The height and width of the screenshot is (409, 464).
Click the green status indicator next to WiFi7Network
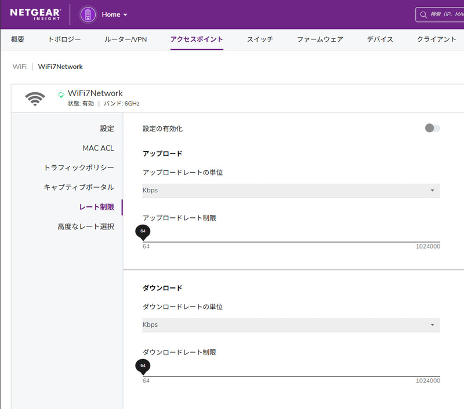(x=60, y=93)
